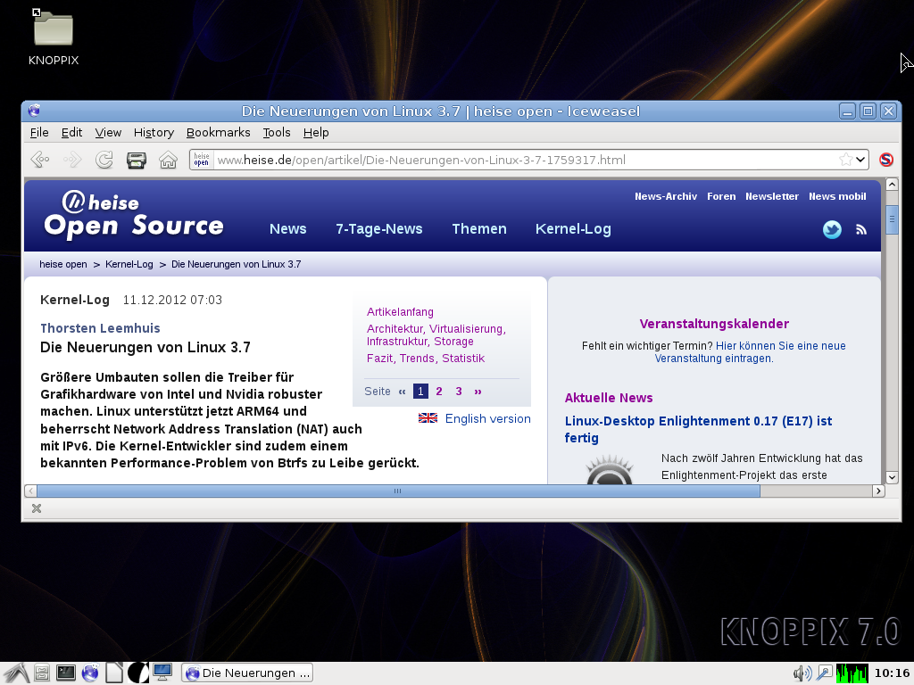Viewport: 914px width, 685px height.
Task: Open the Bookmarks menu
Action: pos(218,133)
